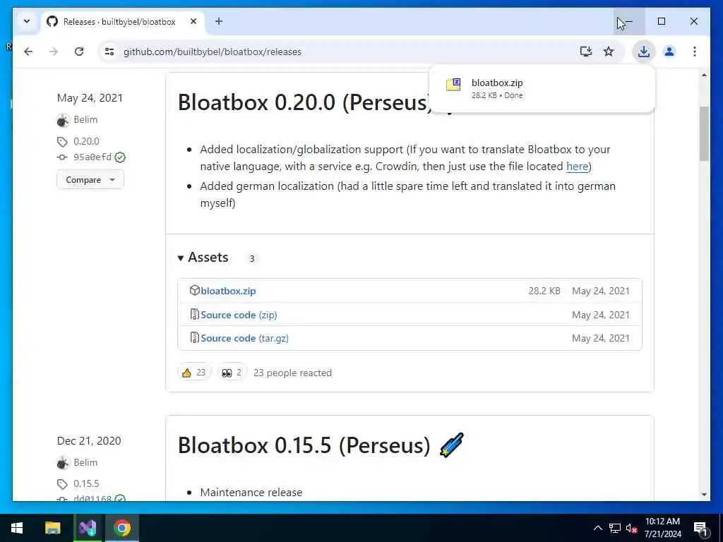Open commit 95a0efd
This screenshot has width=723, height=542.
[92, 157]
